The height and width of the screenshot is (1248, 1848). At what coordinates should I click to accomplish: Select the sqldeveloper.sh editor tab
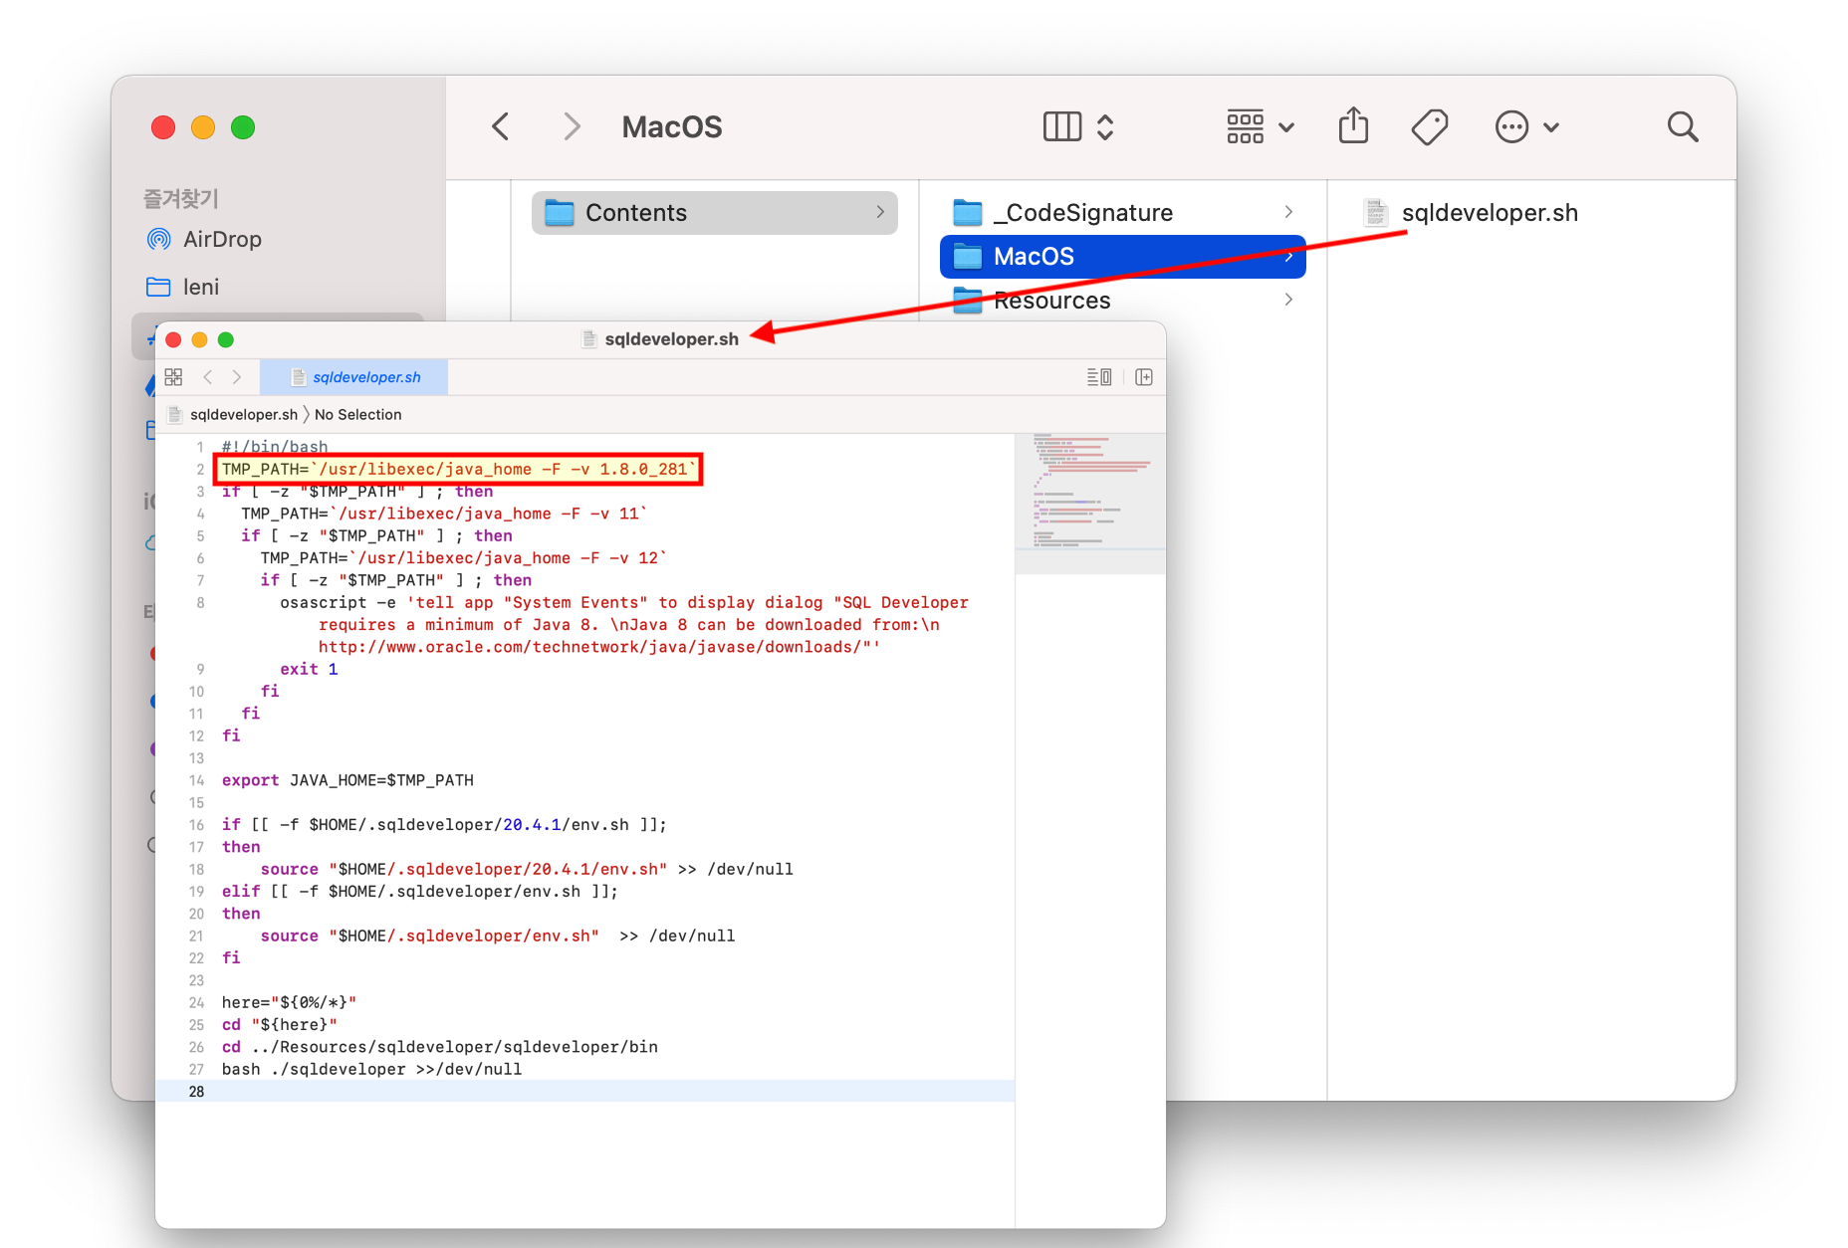354,377
